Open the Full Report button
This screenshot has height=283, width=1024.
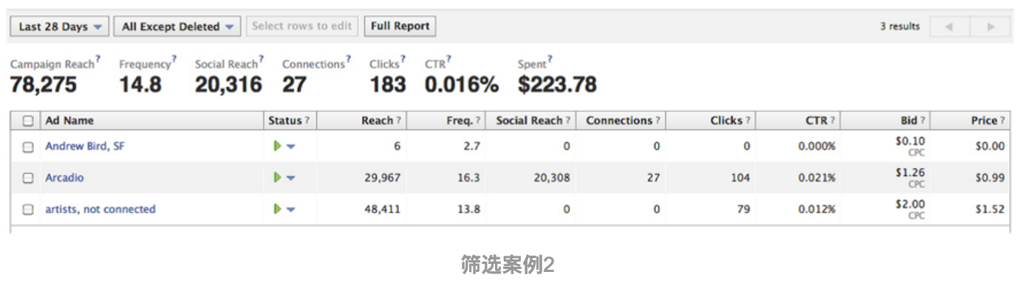[400, 27]
